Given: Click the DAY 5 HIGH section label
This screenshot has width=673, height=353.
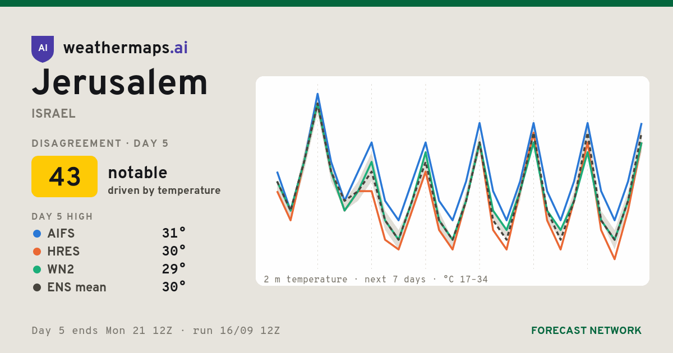Looking at the screenshot, I should click(62, 217).
